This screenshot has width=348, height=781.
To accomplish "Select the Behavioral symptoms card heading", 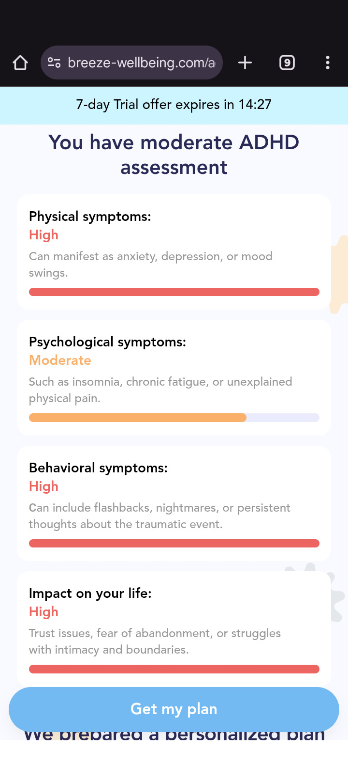I will tap(98, 468).
